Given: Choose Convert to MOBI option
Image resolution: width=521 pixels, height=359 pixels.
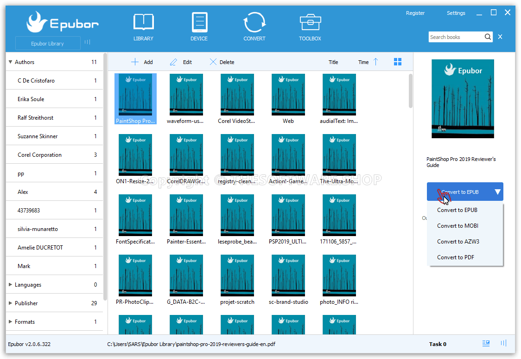Looking at the screenshot, I should [x=457, y=226].
